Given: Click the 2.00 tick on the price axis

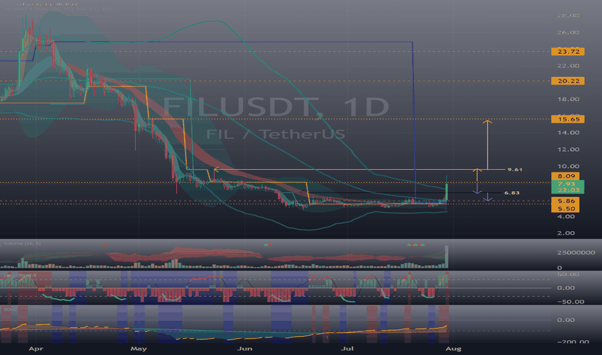Looking at the screenshot, I should pos(566,233).
